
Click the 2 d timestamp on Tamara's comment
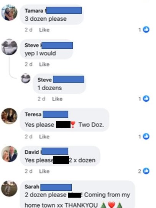(28, 30)
